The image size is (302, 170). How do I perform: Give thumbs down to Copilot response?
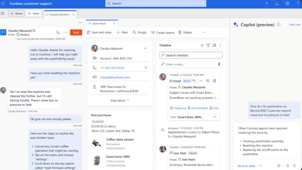(x=294, y=166)
